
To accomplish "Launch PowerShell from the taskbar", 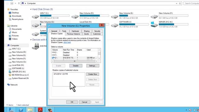I will click(21, 110).
